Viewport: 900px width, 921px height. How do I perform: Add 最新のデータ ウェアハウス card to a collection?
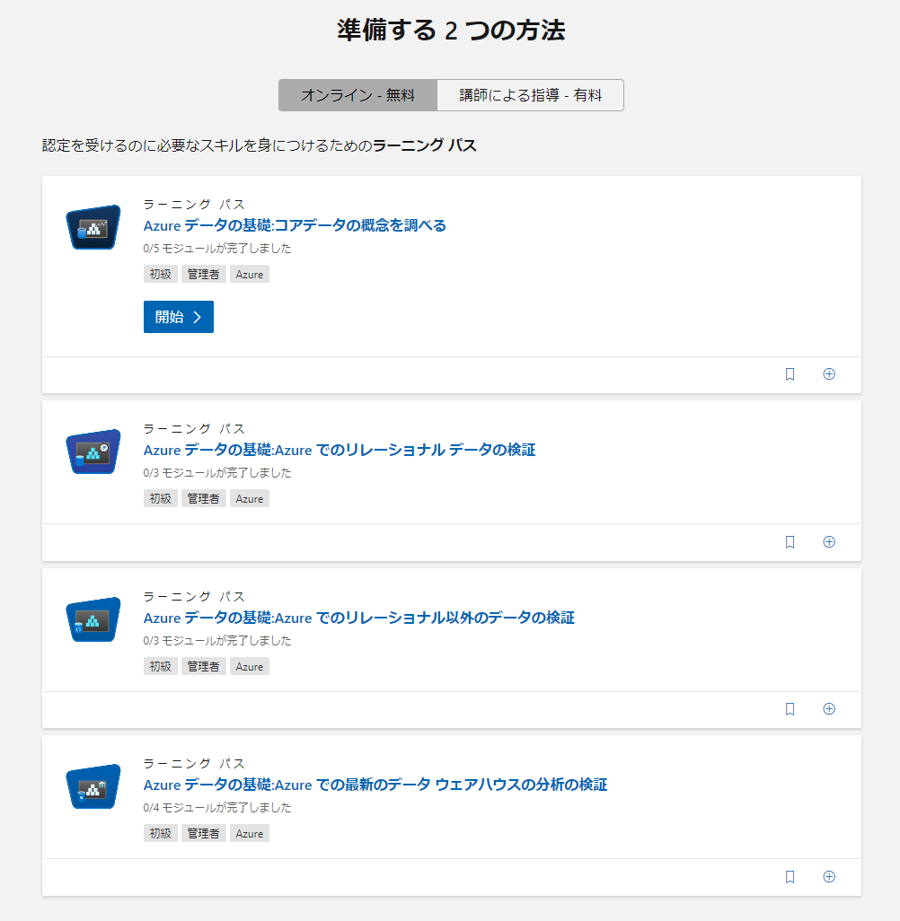click(829, 877)
